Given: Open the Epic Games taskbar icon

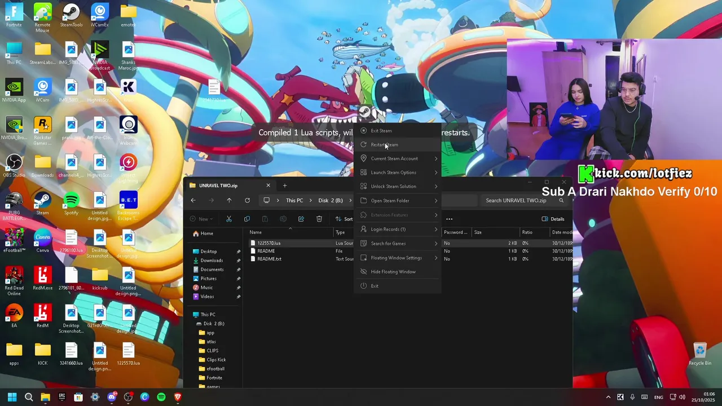Looking at the screenshot, I should pyautogui.click(x=62, y=397).
